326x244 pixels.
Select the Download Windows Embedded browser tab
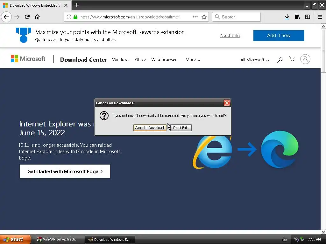point(35,5)
